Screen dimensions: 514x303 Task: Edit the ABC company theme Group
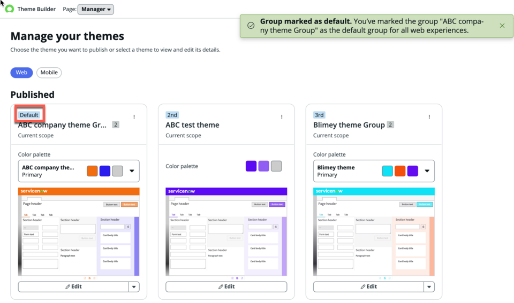(x=73, y=286)
